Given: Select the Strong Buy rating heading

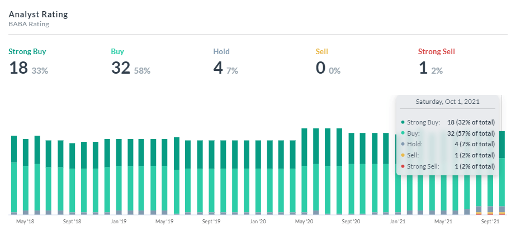Looking at the screenshot, I should pos(27,52).
